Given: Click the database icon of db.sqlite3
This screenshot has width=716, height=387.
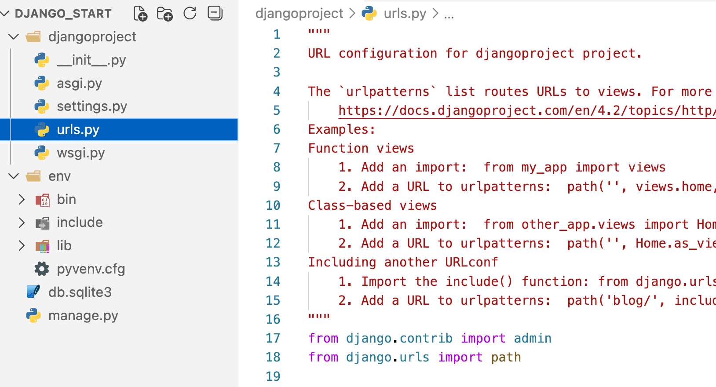Looking at the screenshot, I should tap(33, 292).
